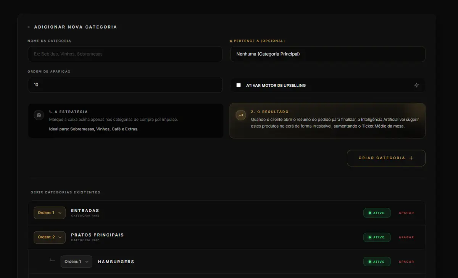Open the Ordem: 2 dropdown for Pratos Principais
This screenshot has width=458, height=278.
click(50, 237)
